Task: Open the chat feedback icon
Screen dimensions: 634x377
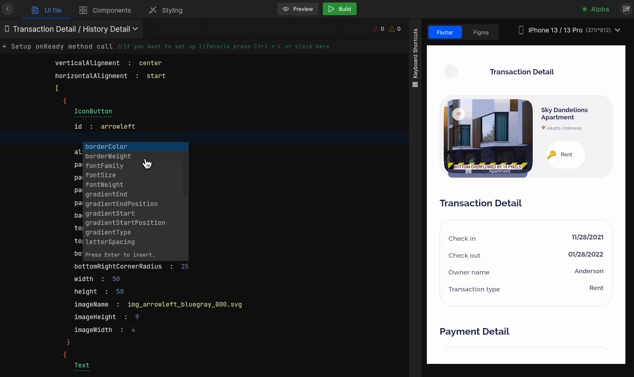Action: coord(626,9)
